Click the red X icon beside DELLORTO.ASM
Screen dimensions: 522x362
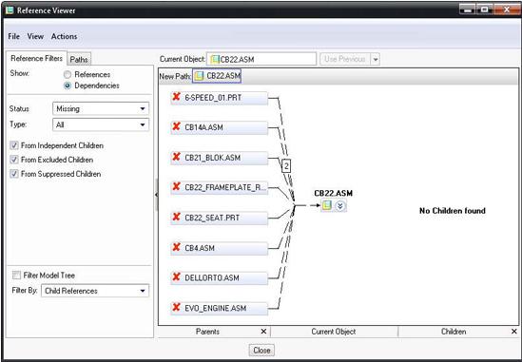[x=176, y=276]
